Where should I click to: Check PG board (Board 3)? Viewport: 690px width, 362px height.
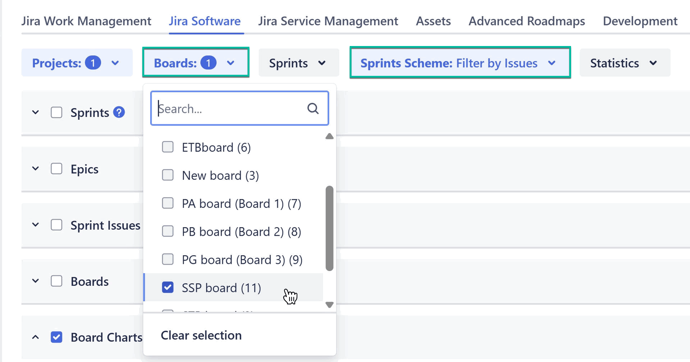pos(167,259)
